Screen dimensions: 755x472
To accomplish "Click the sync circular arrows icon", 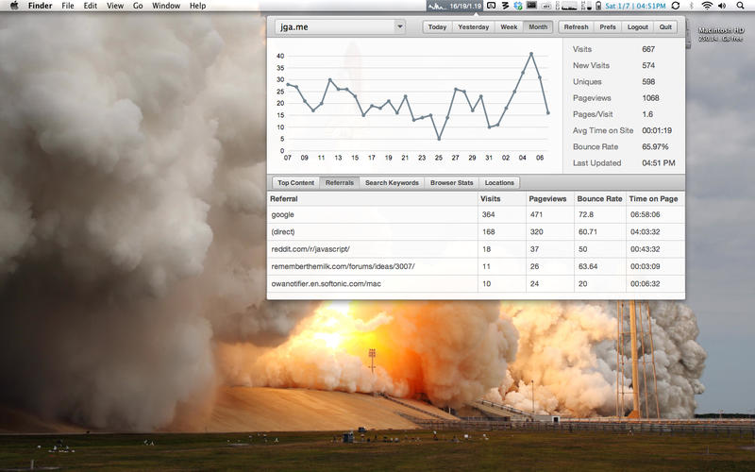I will 676,6.
